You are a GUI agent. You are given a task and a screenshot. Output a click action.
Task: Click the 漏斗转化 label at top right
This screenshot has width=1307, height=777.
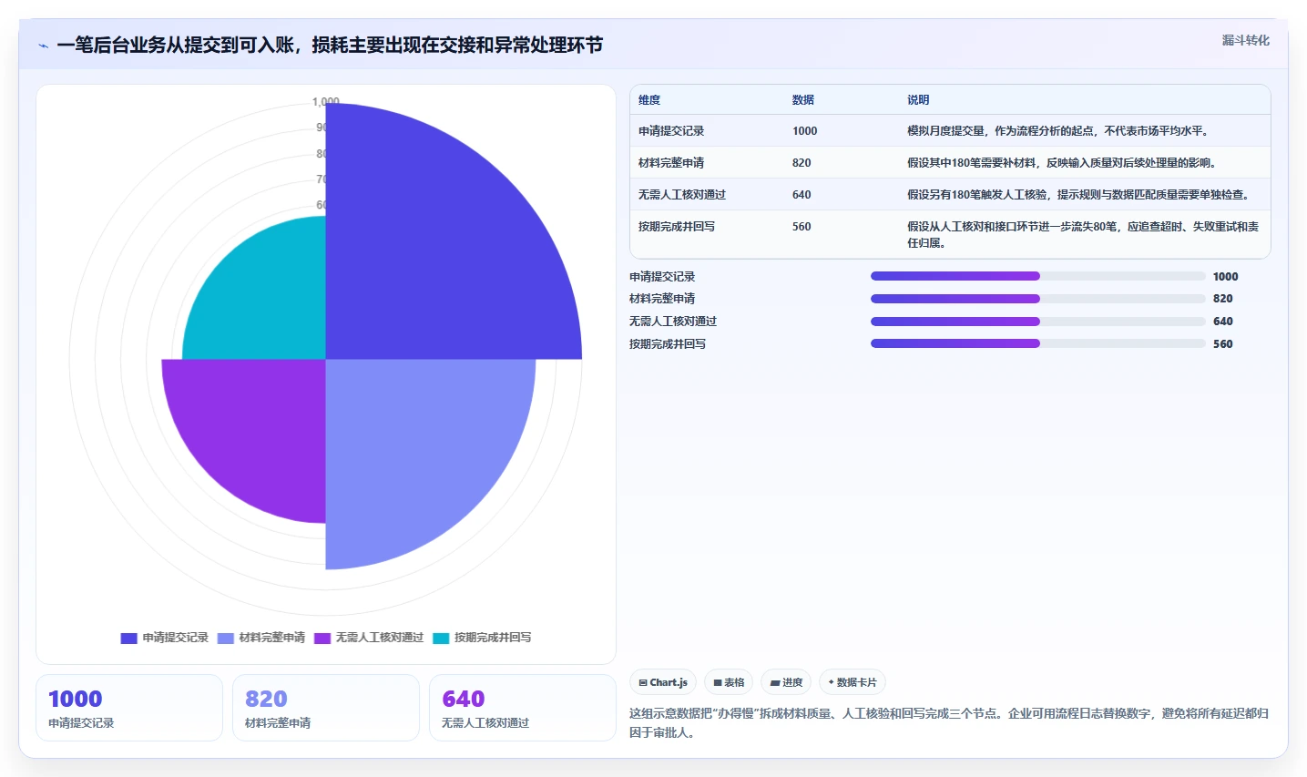coord(1245,40)
